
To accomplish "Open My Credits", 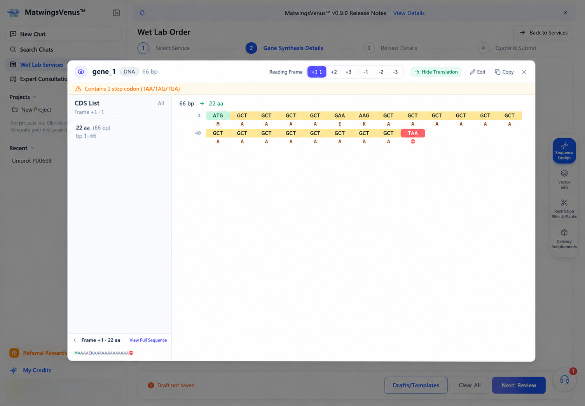I will click(x=31, y=370).
